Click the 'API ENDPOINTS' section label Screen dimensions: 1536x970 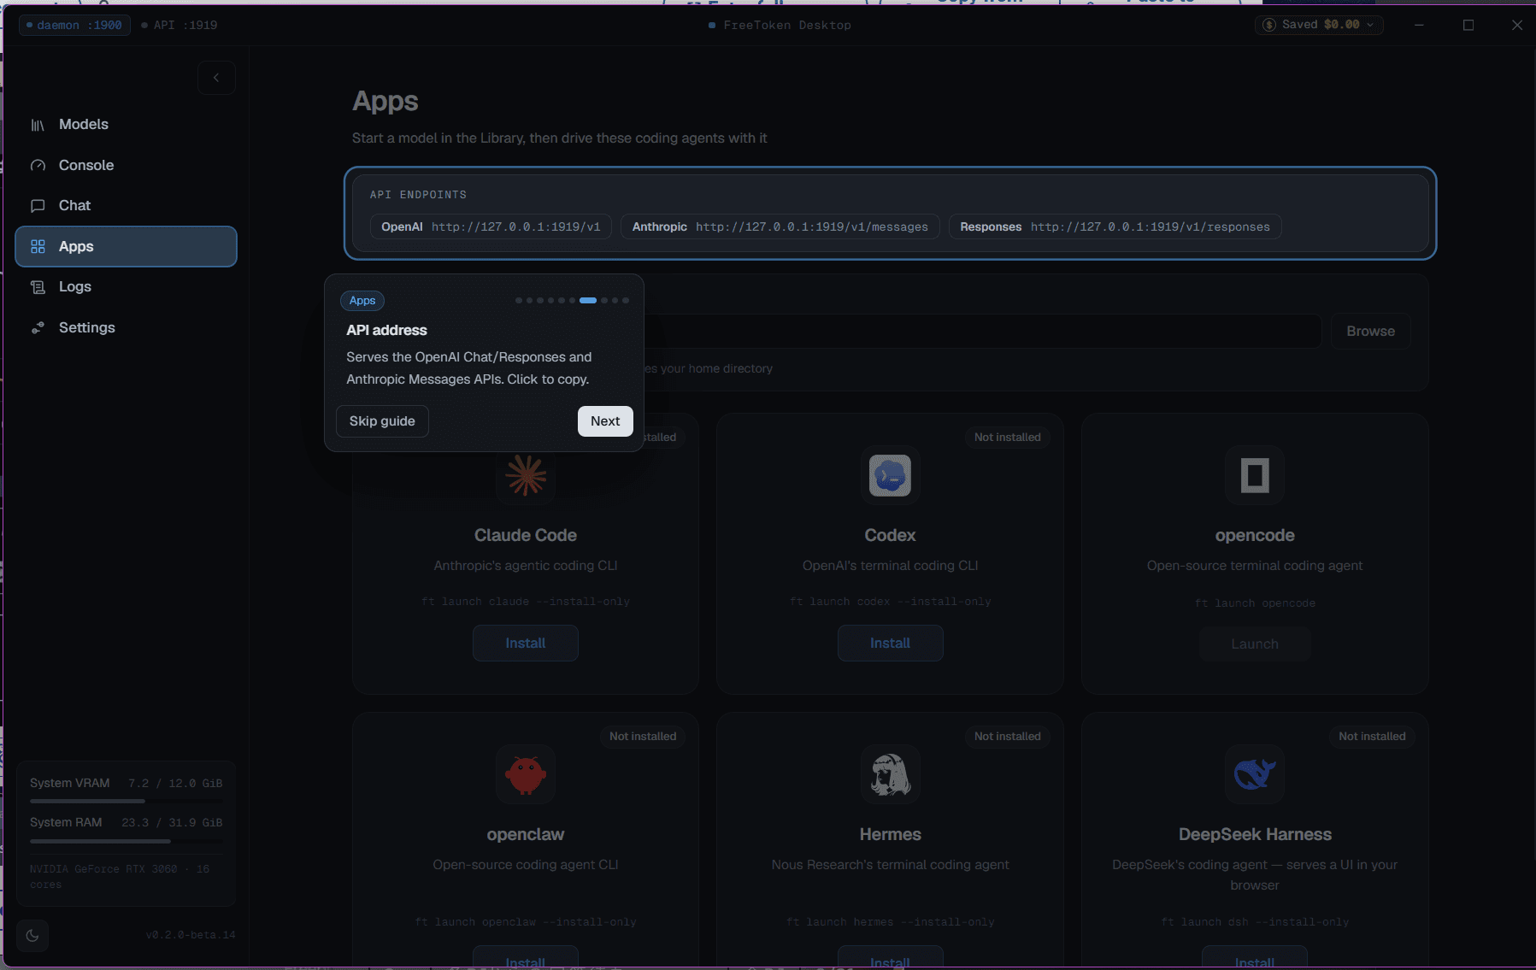[x=418, y=195]
